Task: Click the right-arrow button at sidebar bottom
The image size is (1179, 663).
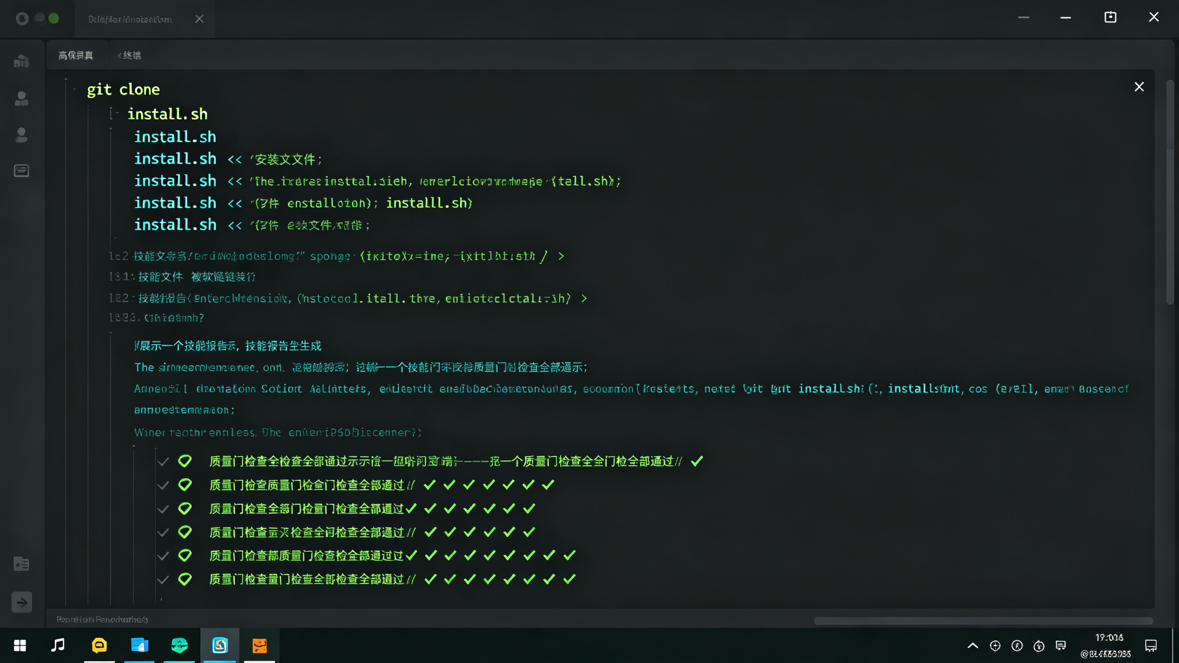Action: (x=22, y=602)
